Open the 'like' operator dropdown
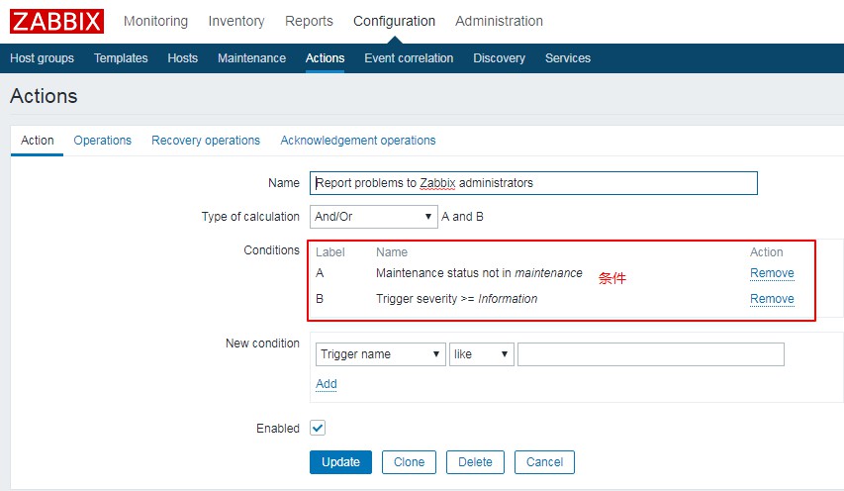844x491 pixels. pos(482,354)
